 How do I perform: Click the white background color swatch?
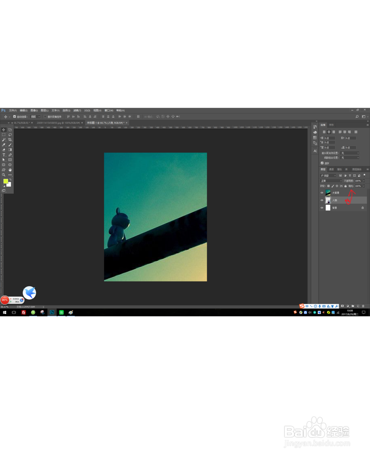coord(9,185)
